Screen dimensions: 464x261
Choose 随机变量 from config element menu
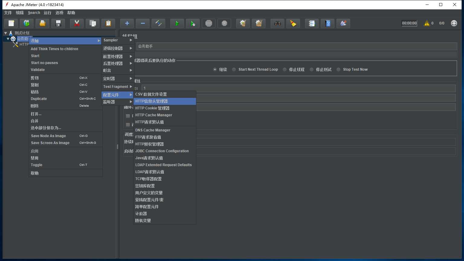click(x=165, y=221)
